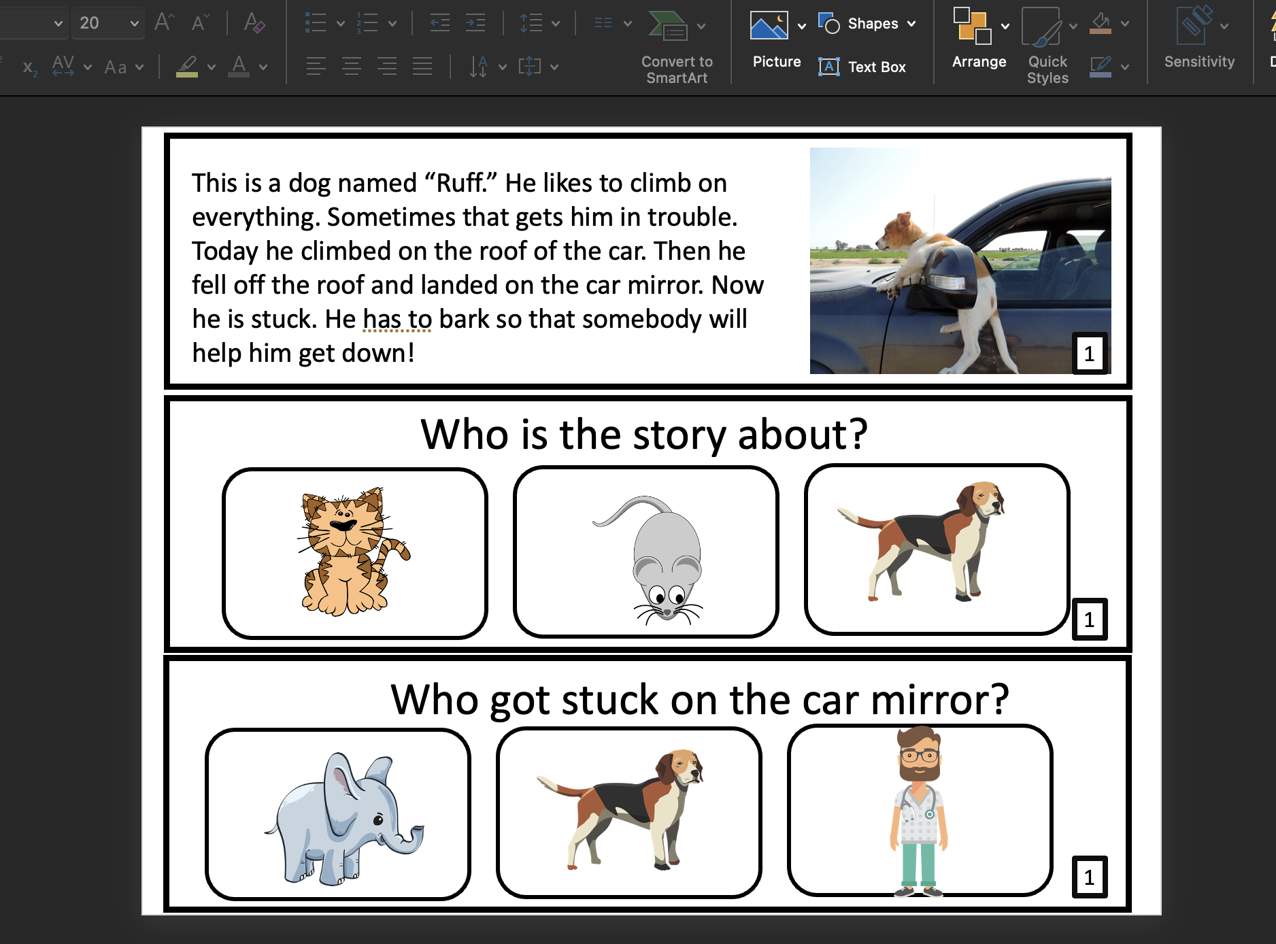1276x944 pixels.
Task: Insert a Picture
Action: pyautogui.click(x=775, y=41)
